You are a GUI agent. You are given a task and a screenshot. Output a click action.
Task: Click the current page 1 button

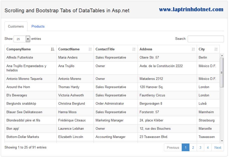tap(185, 147)
